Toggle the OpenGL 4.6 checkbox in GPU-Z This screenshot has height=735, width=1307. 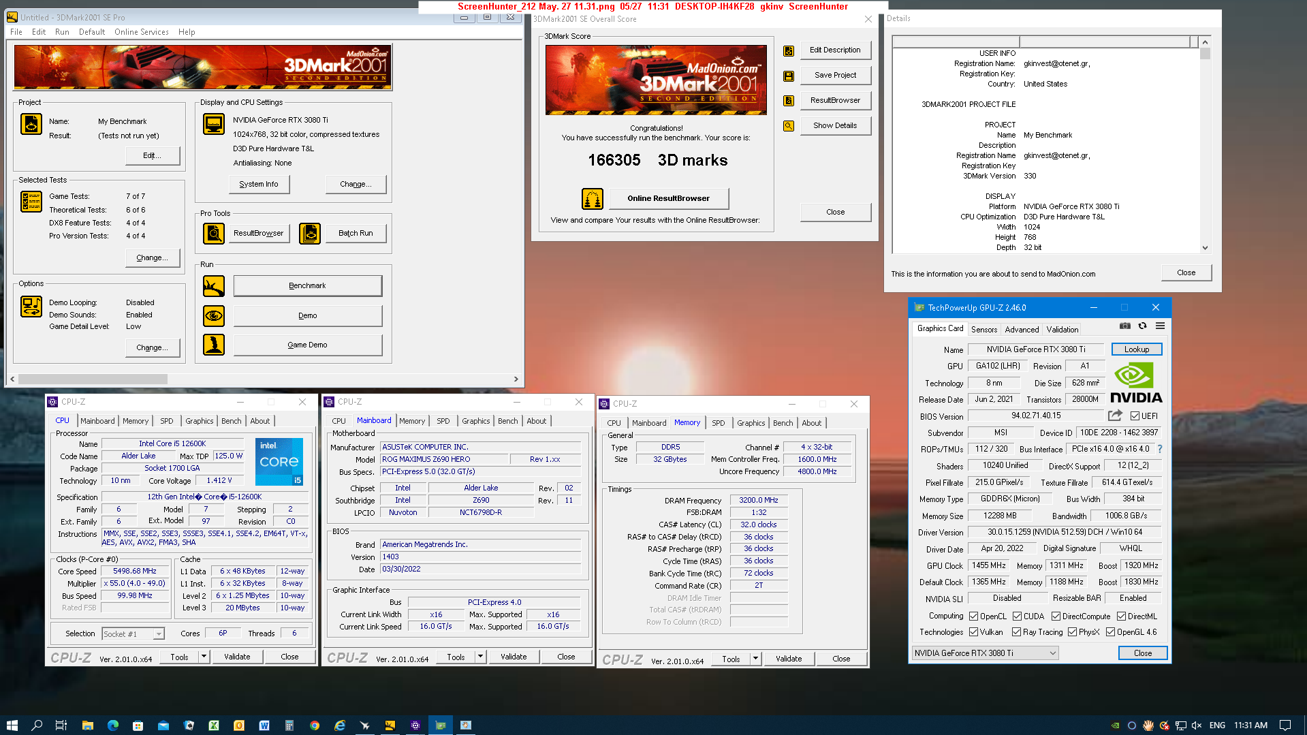click(1110, 632)
